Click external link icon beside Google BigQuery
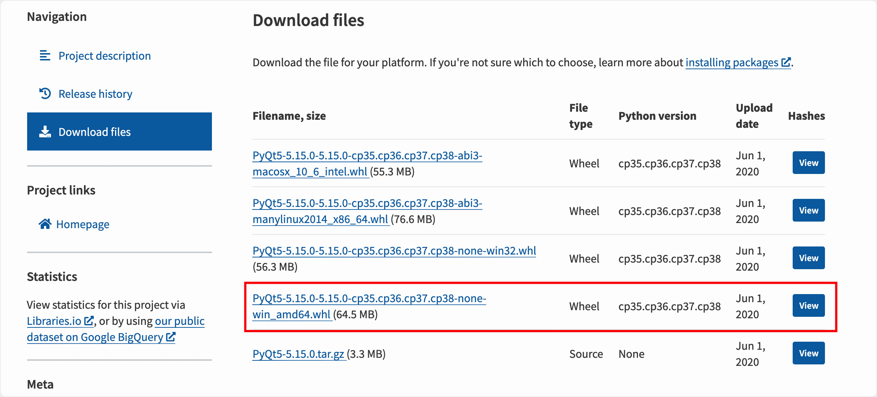877x397 pixels. [170, 337]
